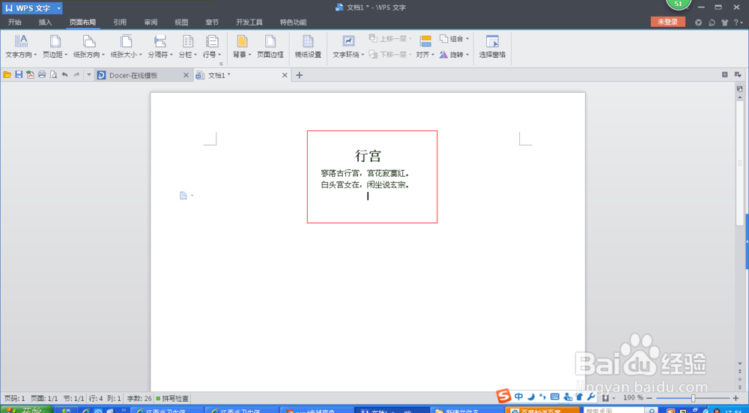Open the 纸张方向 paper orientation dropdown
Viewport: 749px width, 413px height.
pyautogui.click(x=89, y=46)
